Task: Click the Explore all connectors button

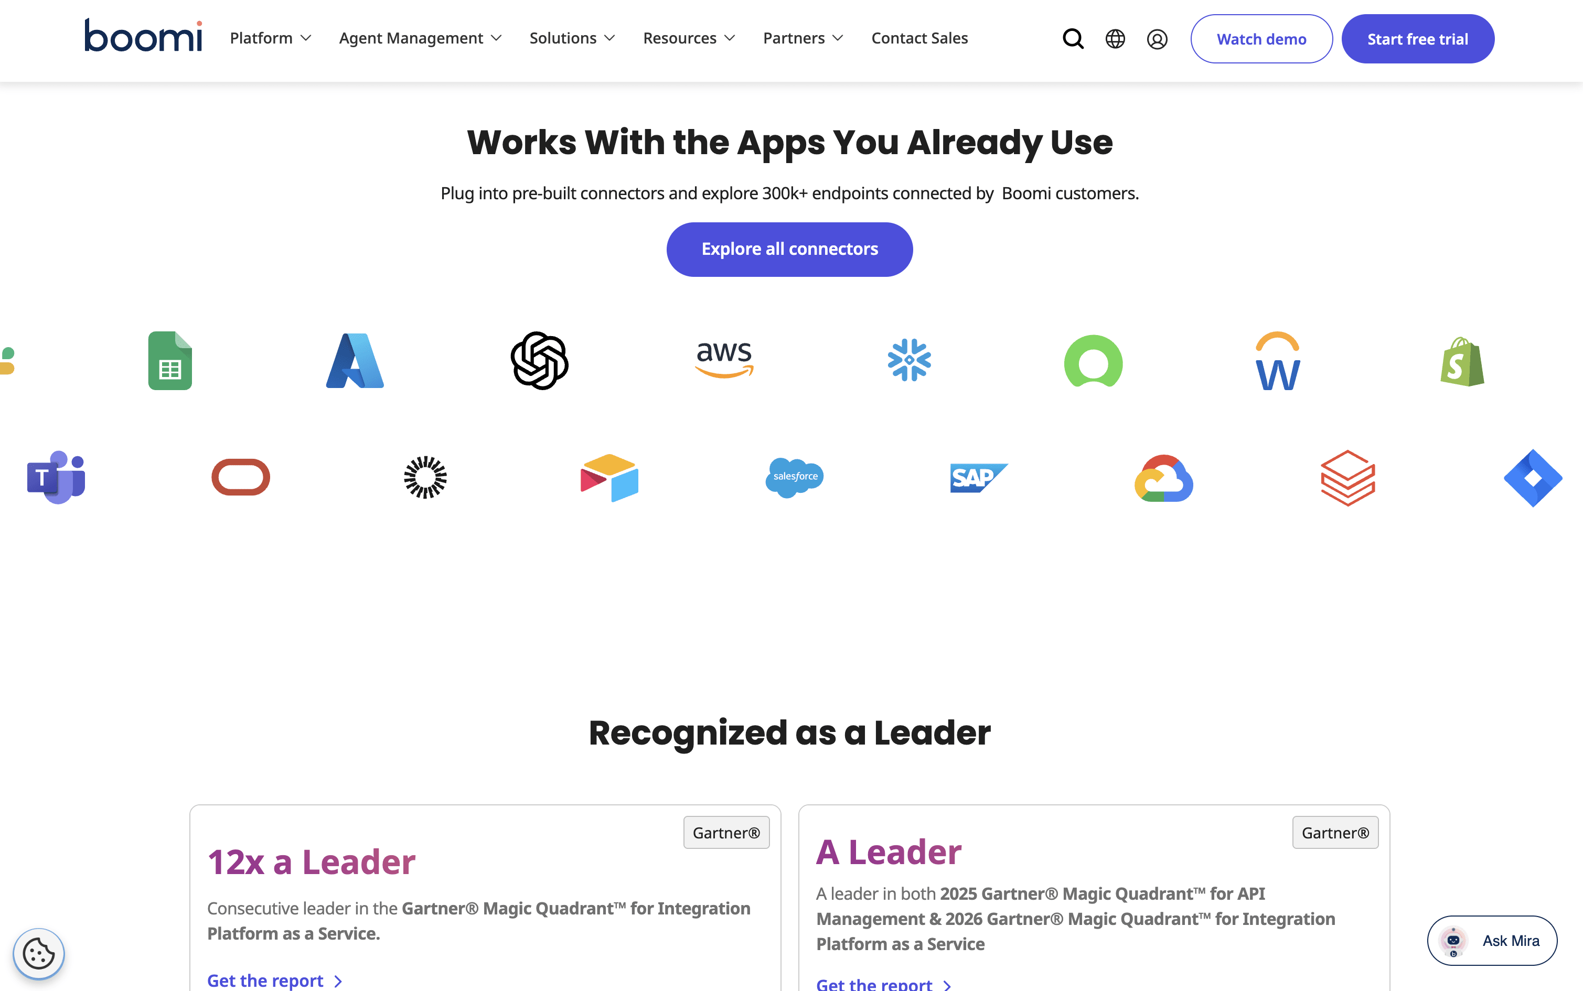Action: 789,249
